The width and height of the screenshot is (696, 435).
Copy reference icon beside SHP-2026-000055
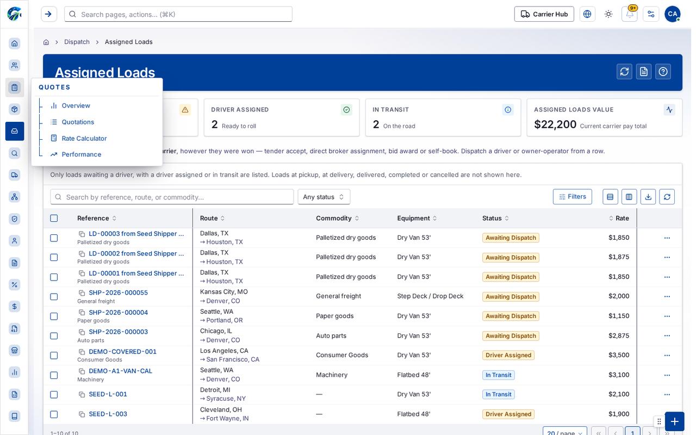point(82,293)
